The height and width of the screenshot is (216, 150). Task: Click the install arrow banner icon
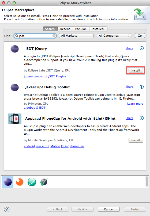(x=140, y=14)
